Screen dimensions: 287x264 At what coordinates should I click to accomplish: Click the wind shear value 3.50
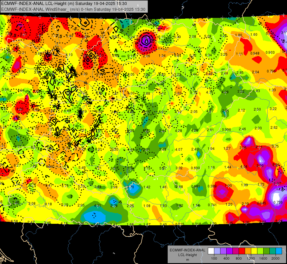[x=260, y=166]
